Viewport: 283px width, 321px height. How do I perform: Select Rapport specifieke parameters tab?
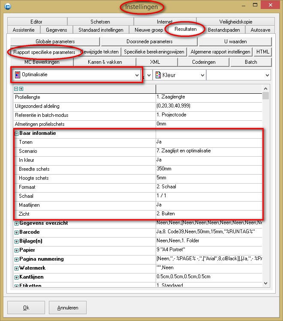pos(44,52)
